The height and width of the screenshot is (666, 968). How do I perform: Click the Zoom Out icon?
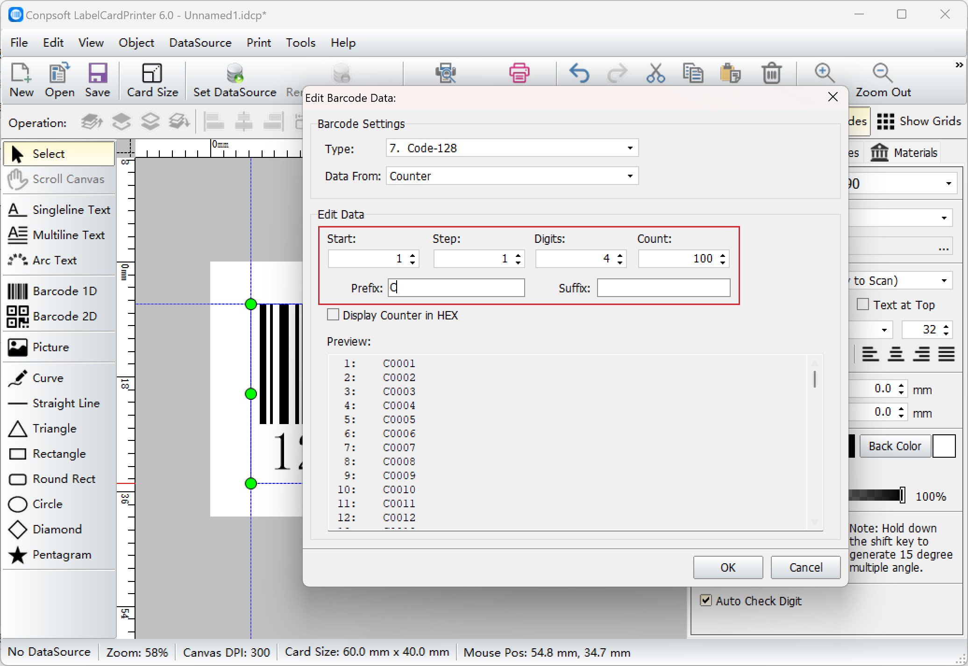883,79
